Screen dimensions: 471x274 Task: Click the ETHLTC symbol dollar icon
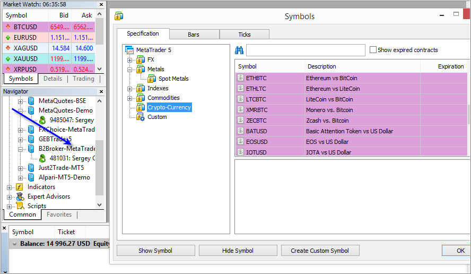click(x=240, y=88)
